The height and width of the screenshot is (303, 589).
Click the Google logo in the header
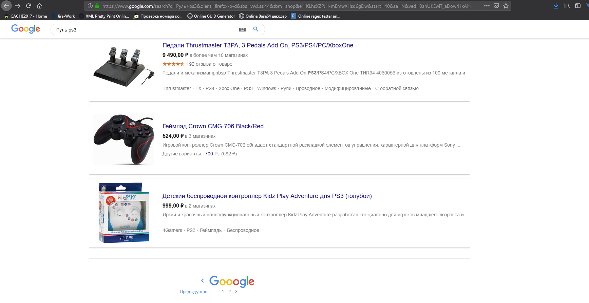click(x=26, y=29)
